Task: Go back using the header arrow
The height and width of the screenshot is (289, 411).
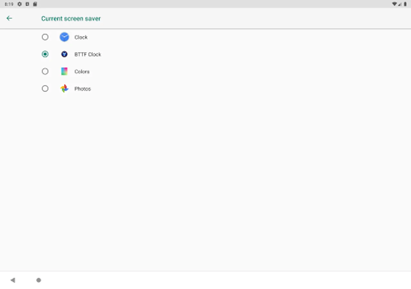Action: pos(9,18)
